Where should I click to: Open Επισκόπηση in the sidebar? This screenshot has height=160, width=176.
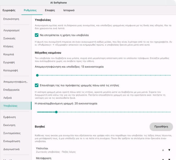coord(16,19)
